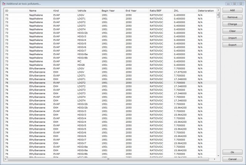Screen dimensions: 246x165
Task: Dismiss the dialog with Cancel
Action: coord(232,159)
